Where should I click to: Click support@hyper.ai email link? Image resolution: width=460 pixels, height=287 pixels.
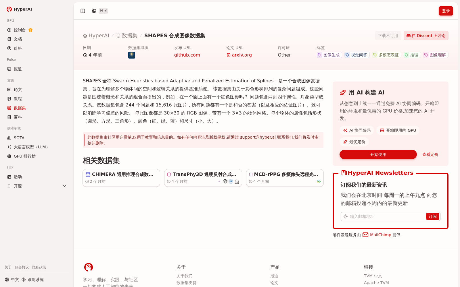click(x=258, y=137)
